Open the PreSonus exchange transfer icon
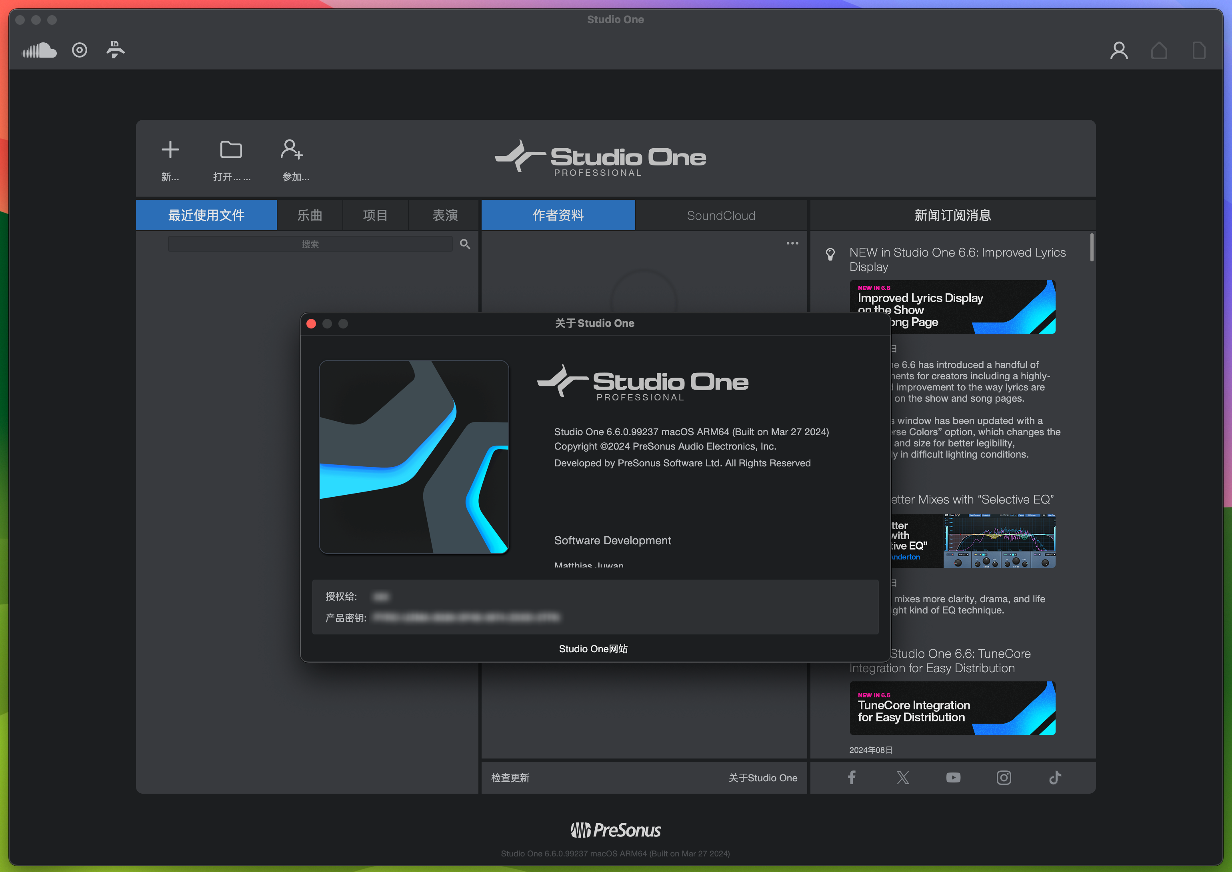The image size is (1232, 872). click(x=116, y=50)
